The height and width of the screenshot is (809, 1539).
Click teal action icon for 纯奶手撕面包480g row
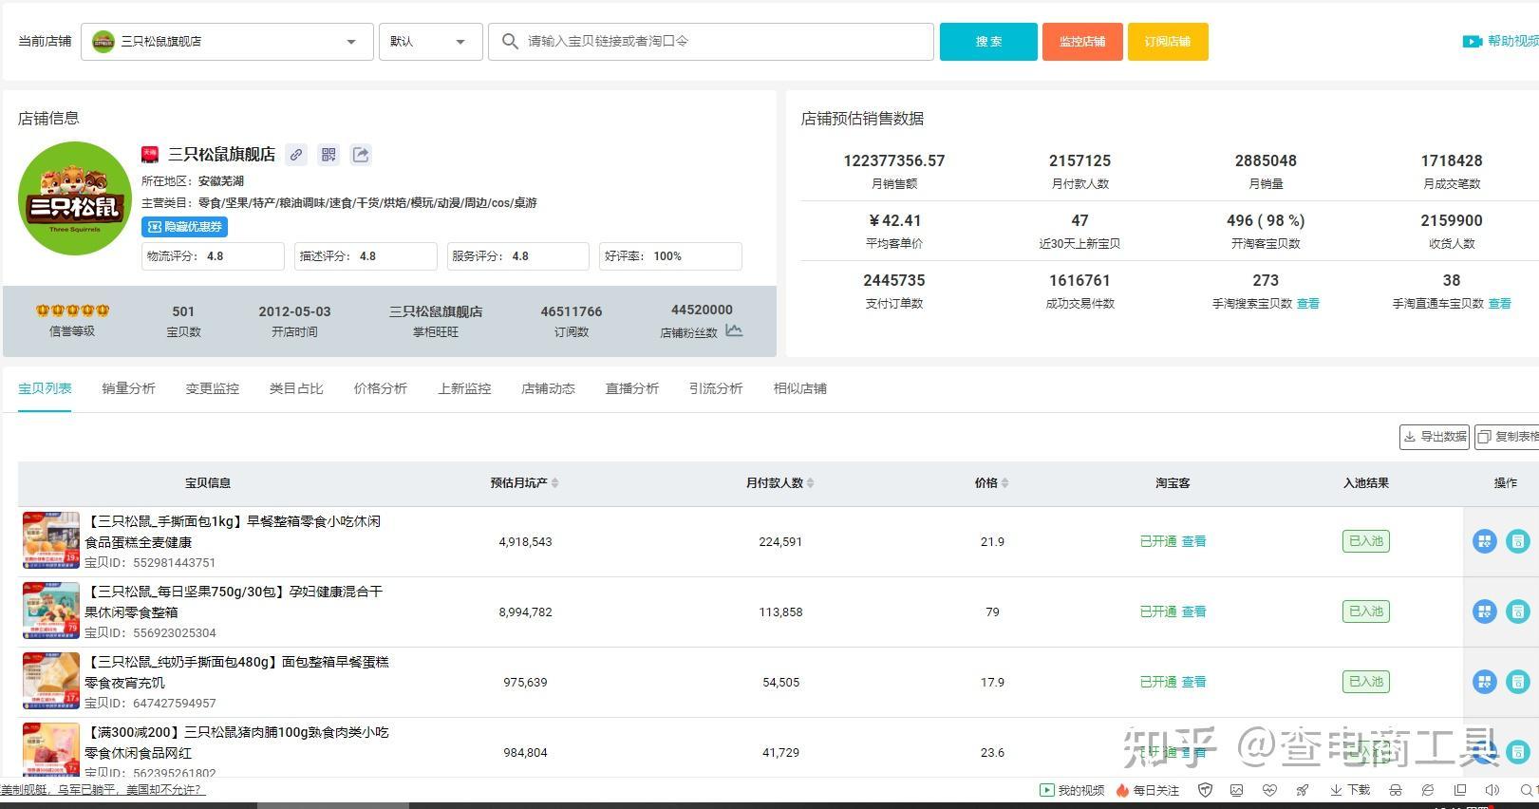1518,682
